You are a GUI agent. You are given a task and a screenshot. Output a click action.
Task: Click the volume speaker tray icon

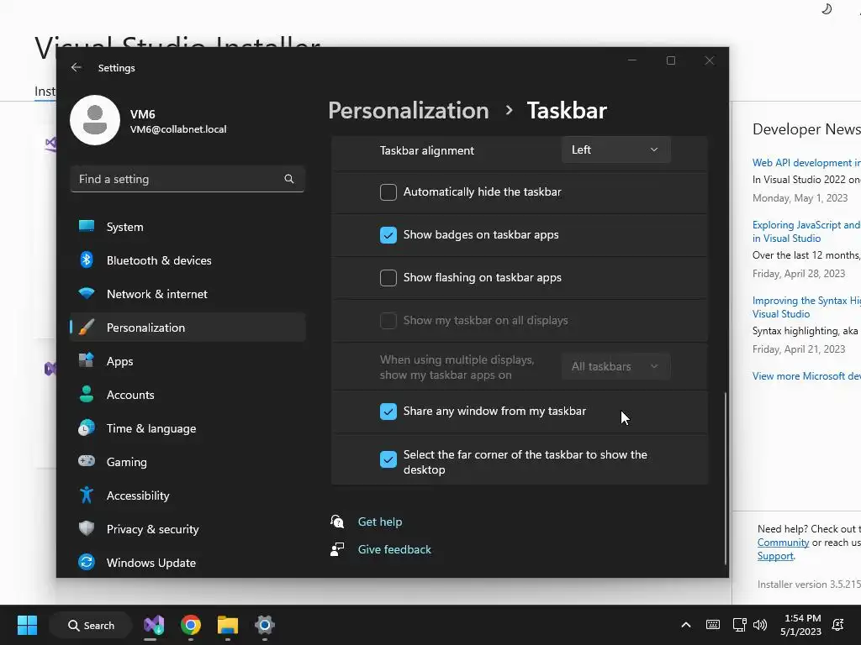[760, 625]
